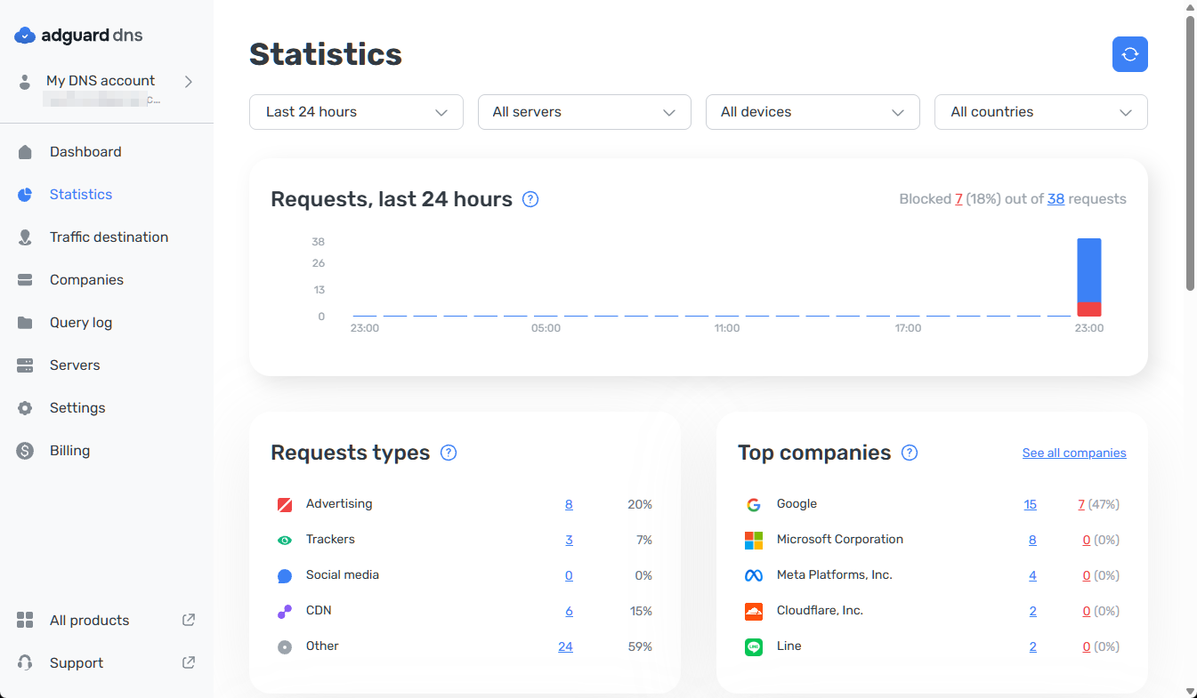
Task: Click the refresh statistics button
Action: (1129, 54)
